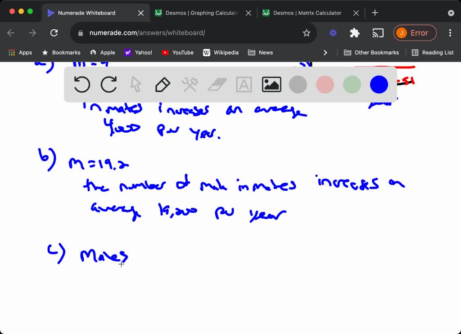Choose the gray color swatch
The width and height of the screenshot is (461, 334).
[x=298, y=85]
